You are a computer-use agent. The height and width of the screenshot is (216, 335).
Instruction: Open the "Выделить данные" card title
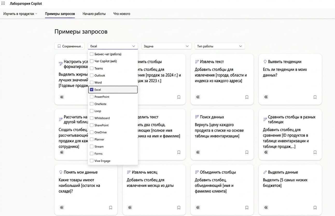click(x=283, y=172)
